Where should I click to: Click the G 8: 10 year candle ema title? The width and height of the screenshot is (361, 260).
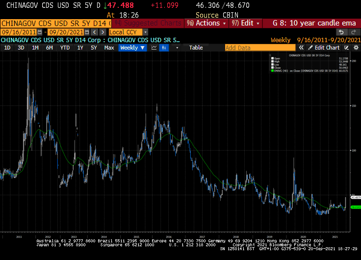pyautogui.click(x=314, y=23)
